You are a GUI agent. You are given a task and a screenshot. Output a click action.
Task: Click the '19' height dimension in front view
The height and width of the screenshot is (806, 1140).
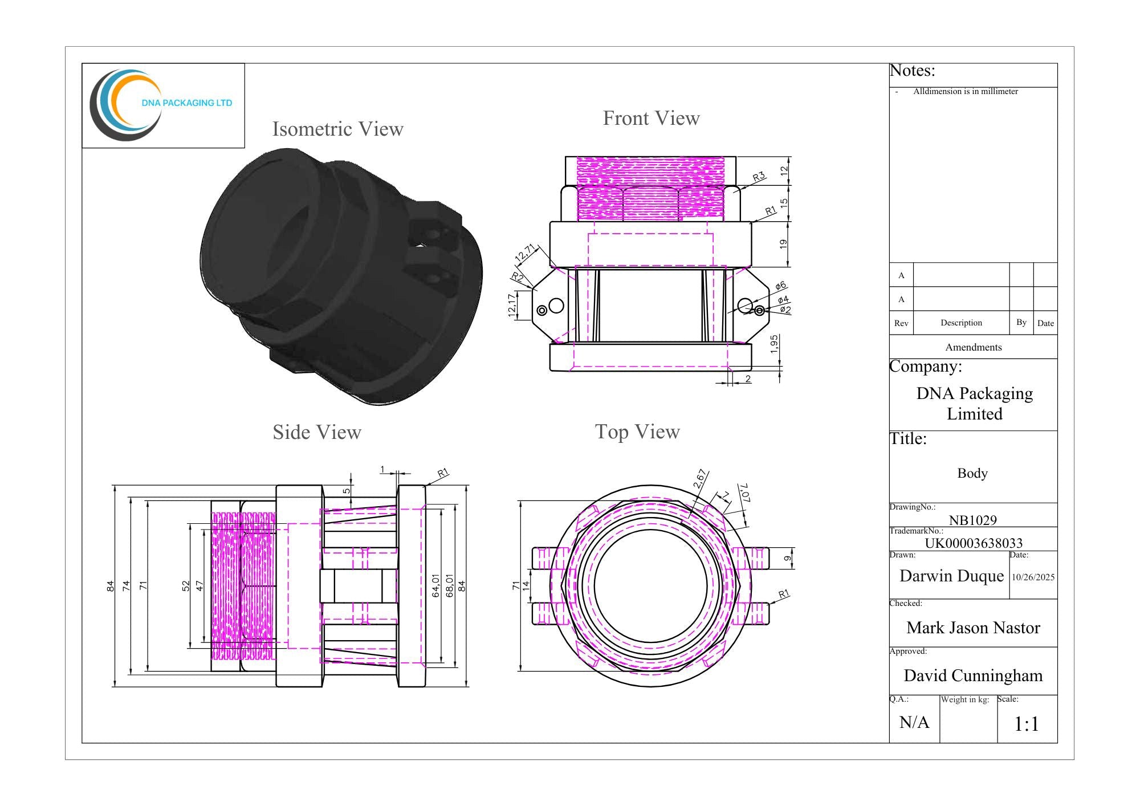pyautogui.click(x=783, y=243)
